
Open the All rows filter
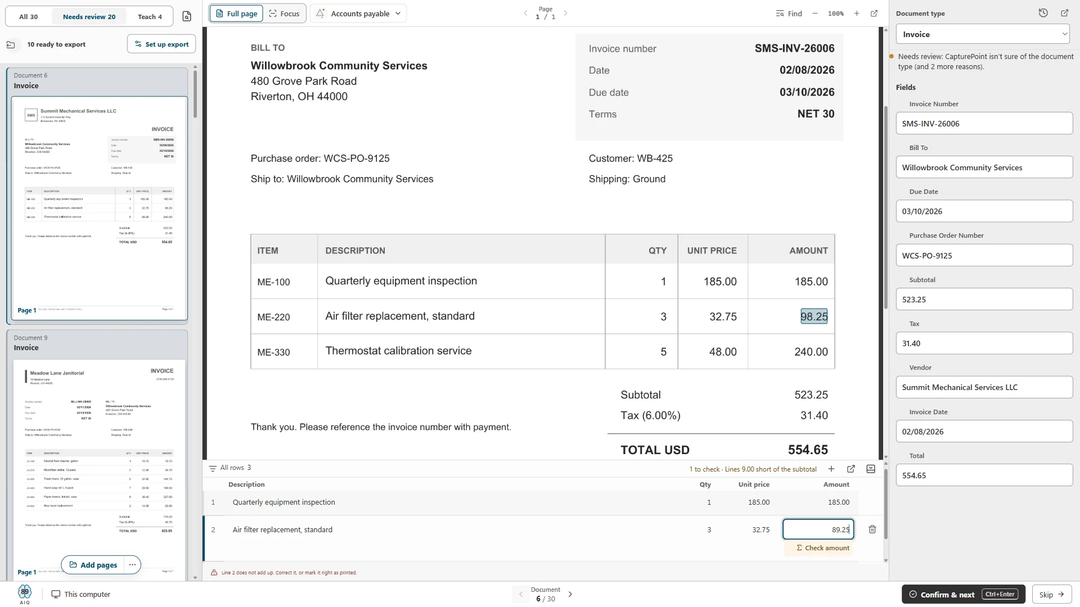click(229, 468)
